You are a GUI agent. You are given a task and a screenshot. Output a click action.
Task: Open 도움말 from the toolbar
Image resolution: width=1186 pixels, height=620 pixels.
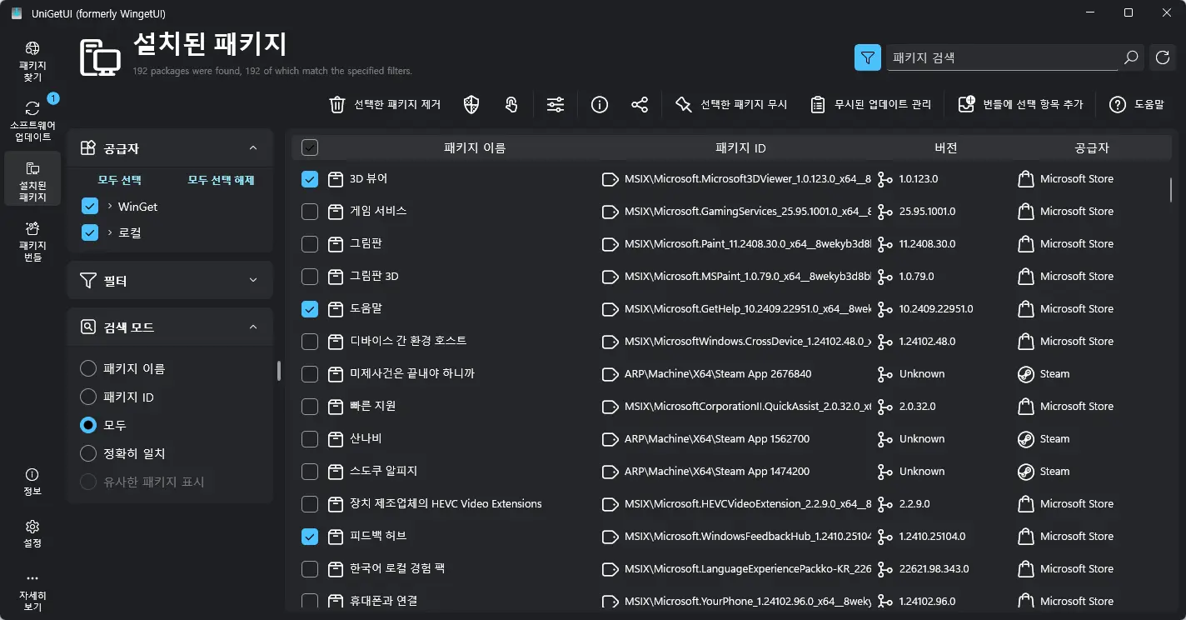(1136, 104)
